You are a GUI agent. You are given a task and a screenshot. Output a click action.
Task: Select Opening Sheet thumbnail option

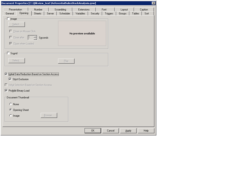point(11,110)
